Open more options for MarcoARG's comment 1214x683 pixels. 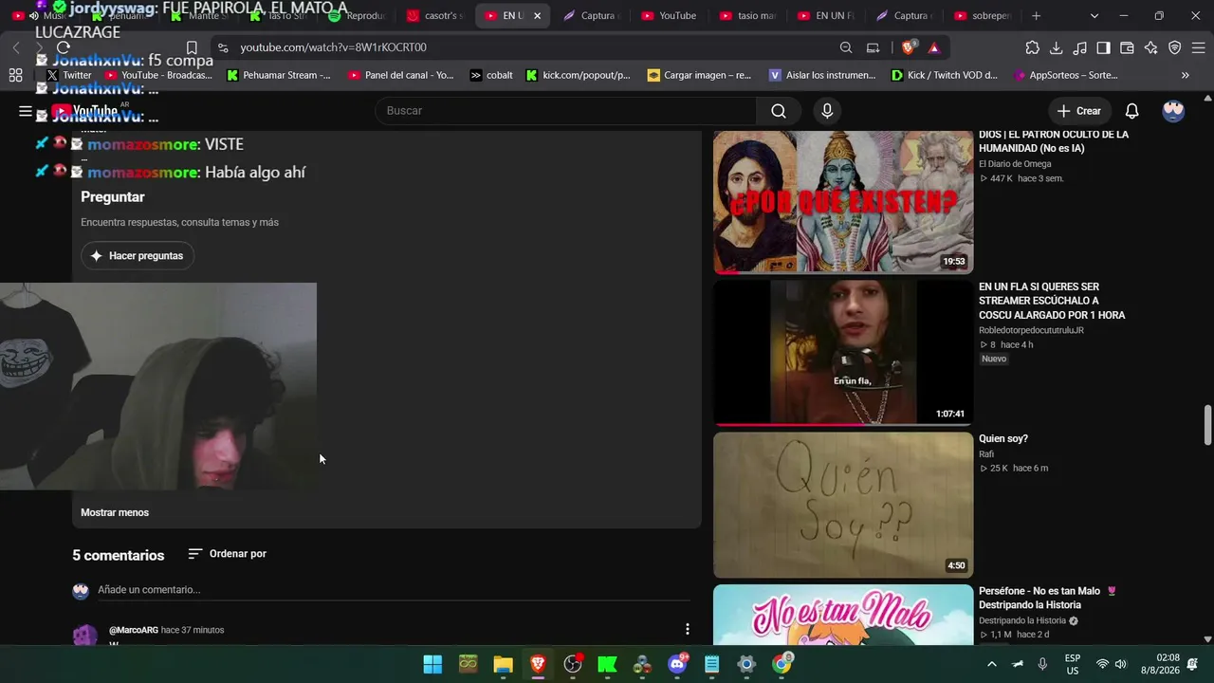click(x=688, y=629)
